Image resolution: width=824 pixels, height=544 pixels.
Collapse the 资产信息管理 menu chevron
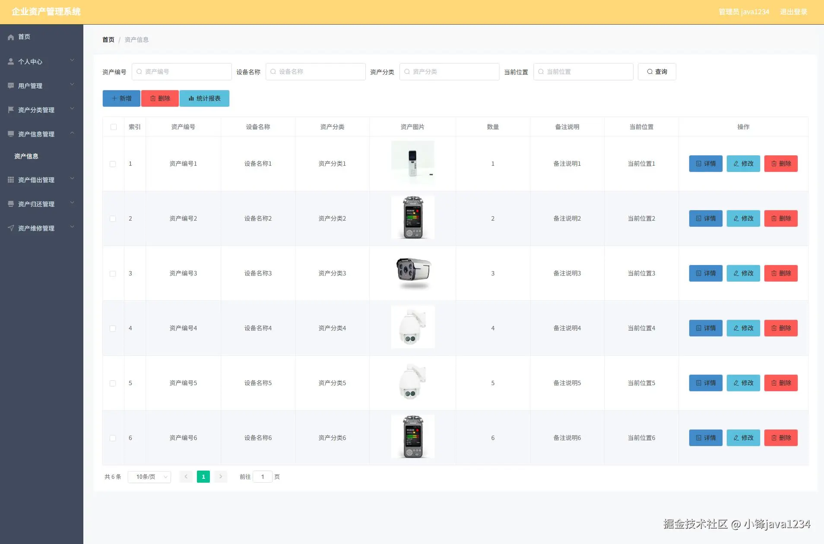(72, 133)
